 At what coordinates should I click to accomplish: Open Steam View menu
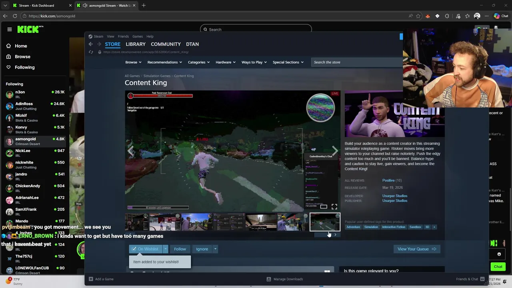point(110,36)
